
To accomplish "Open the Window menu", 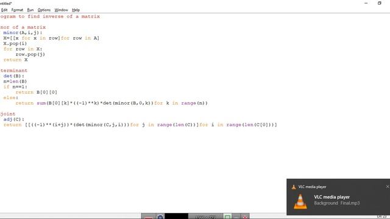I will (61, 10).
